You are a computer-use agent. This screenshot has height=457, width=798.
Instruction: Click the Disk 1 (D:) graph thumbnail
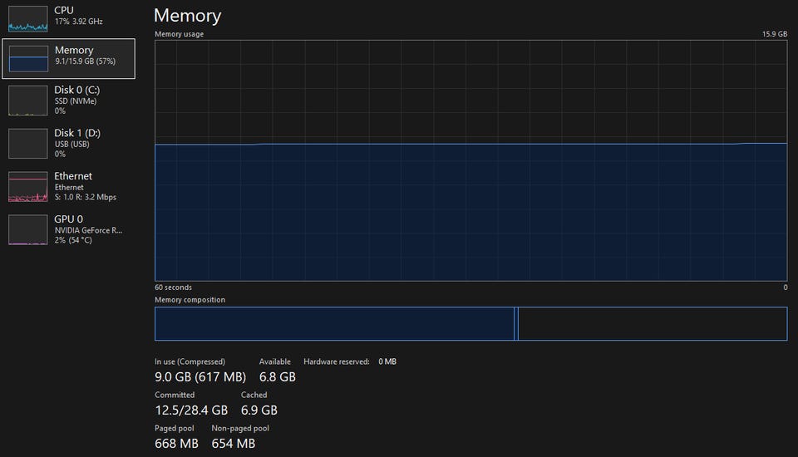pos(28,144)
